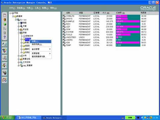Click the blue question mark help icon
Screen dimensions: 160x120
coord(5,37)
